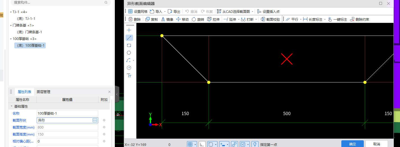The image size is (400, 147).
Task: Select the 复制 copy tool
Action: click(x=152, y=19)
